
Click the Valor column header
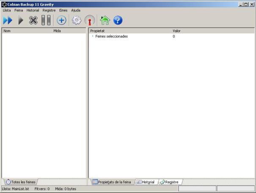(213, 31)
